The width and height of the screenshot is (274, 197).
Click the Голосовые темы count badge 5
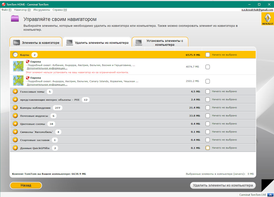click(50, 91)
